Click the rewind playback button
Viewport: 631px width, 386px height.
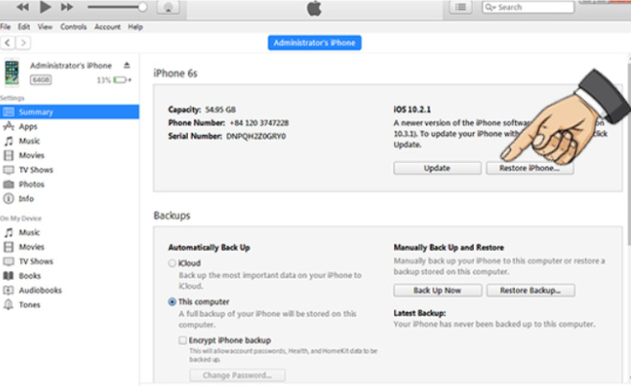click(x=23, y=7)
